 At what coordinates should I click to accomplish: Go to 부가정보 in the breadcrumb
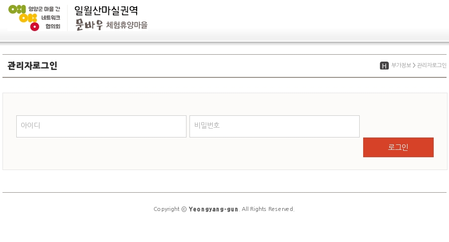coord(401,65)
